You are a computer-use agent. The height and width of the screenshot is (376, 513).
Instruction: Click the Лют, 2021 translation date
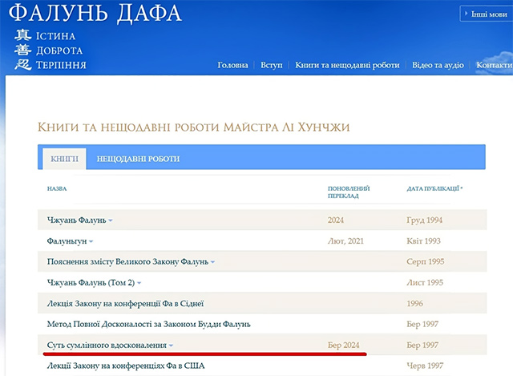click(345, 241)
